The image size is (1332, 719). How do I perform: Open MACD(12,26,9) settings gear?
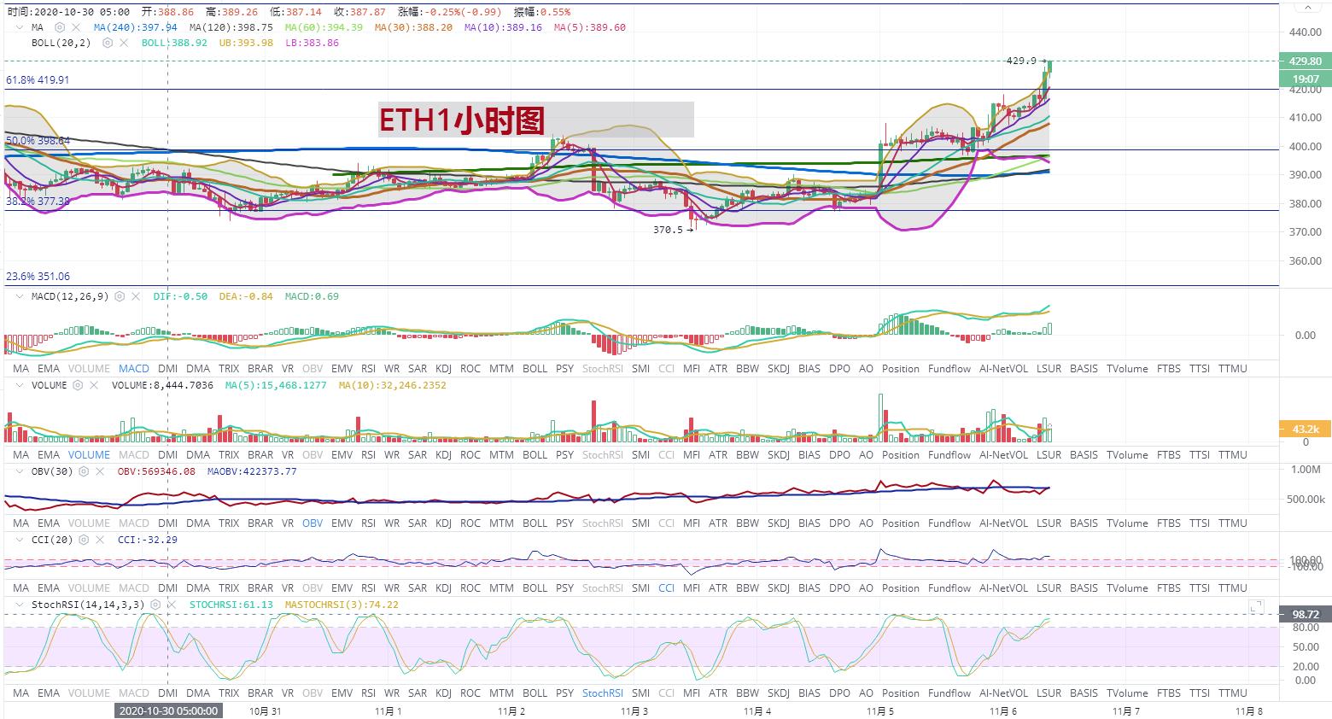[120, 296]
